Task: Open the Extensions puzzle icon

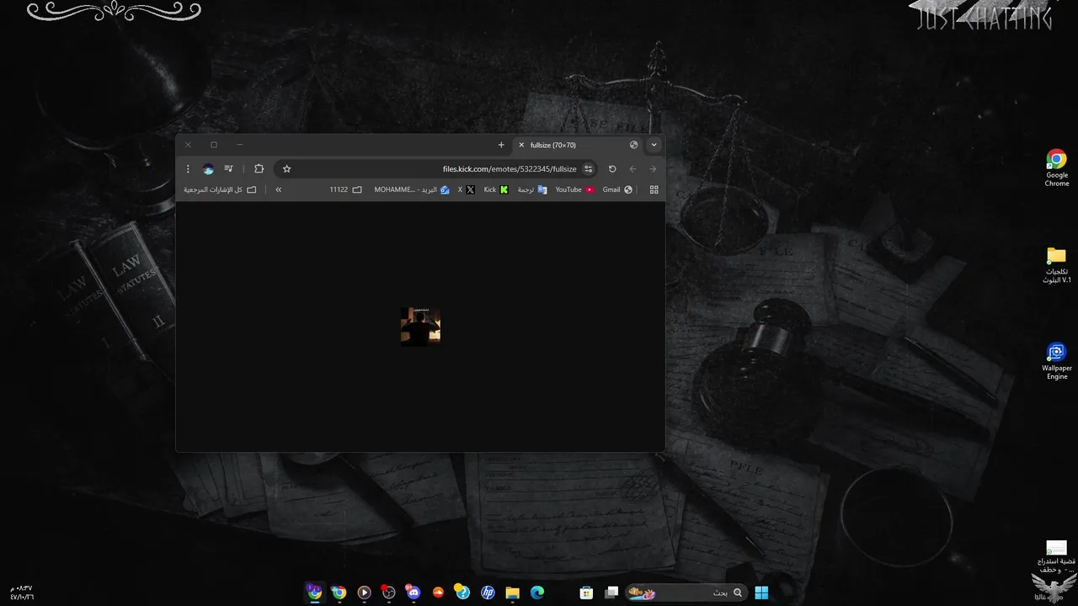Action: [259, 169]
